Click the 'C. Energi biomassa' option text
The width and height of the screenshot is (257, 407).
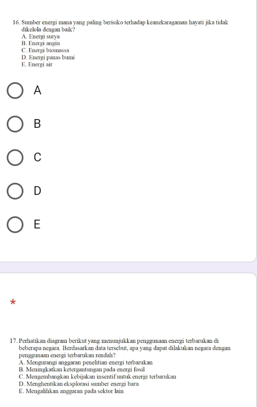pyautogui.click(x=45, y=50)
